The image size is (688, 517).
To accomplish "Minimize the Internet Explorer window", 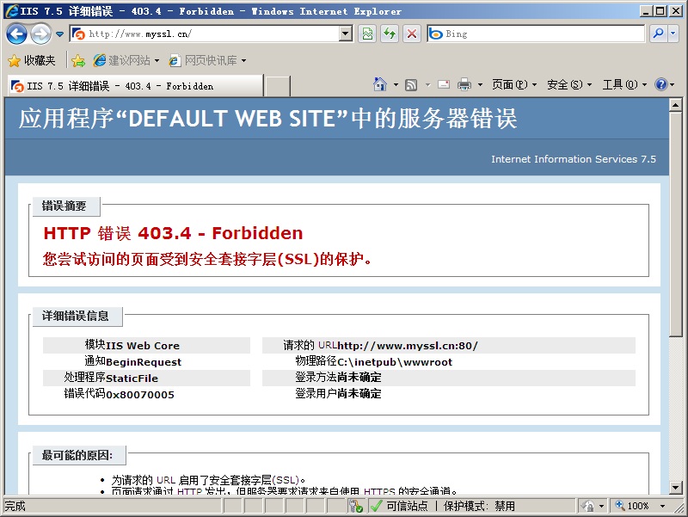I will pyautogui.click(x=646, y=11).
